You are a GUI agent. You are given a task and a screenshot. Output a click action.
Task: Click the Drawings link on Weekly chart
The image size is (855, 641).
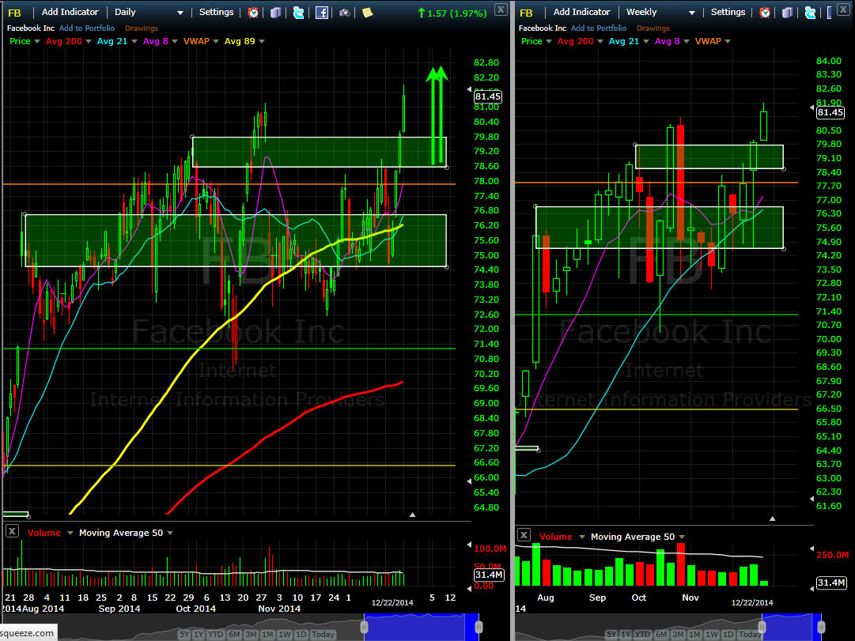pyautogui.click(x=653, y=28)
